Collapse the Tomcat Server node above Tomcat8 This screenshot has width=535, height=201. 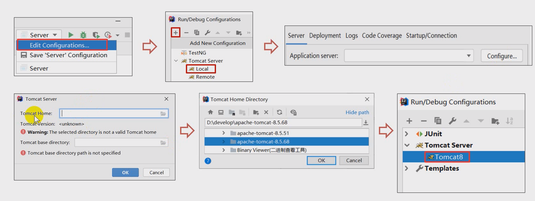click(x=407, y=145)
